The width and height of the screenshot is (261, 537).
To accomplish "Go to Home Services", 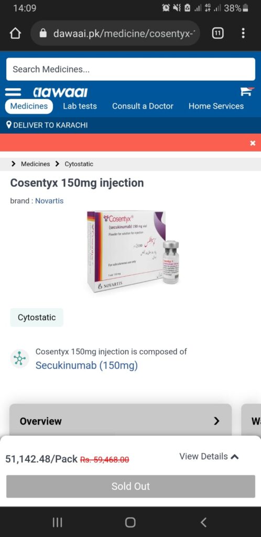I will click(x=216, y=106).
